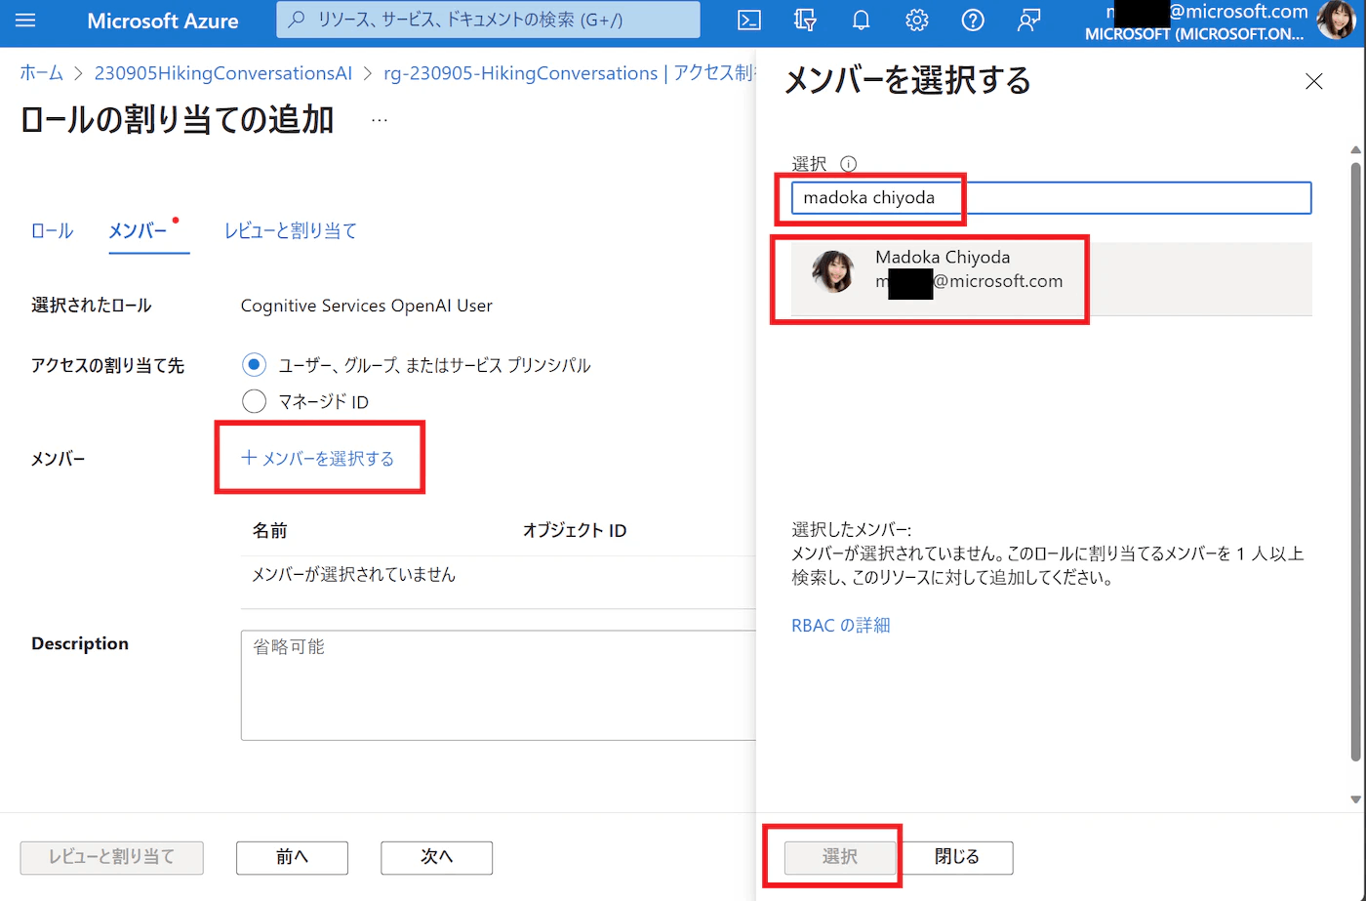1366x901 pixels.
Task: Click the Microsoft Azure logo text
Action: point(163,20)
